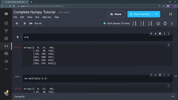The width and height of the screenshot is (178, 100).
Task: Click into the np.multiply(a,b) code cell
Action: coord(97,78)
